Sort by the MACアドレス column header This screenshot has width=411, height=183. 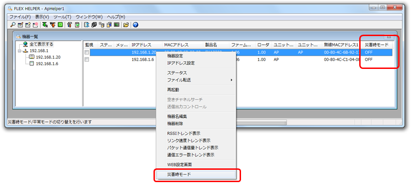(182, 45)
